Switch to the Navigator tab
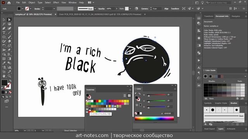 point(236,16)
